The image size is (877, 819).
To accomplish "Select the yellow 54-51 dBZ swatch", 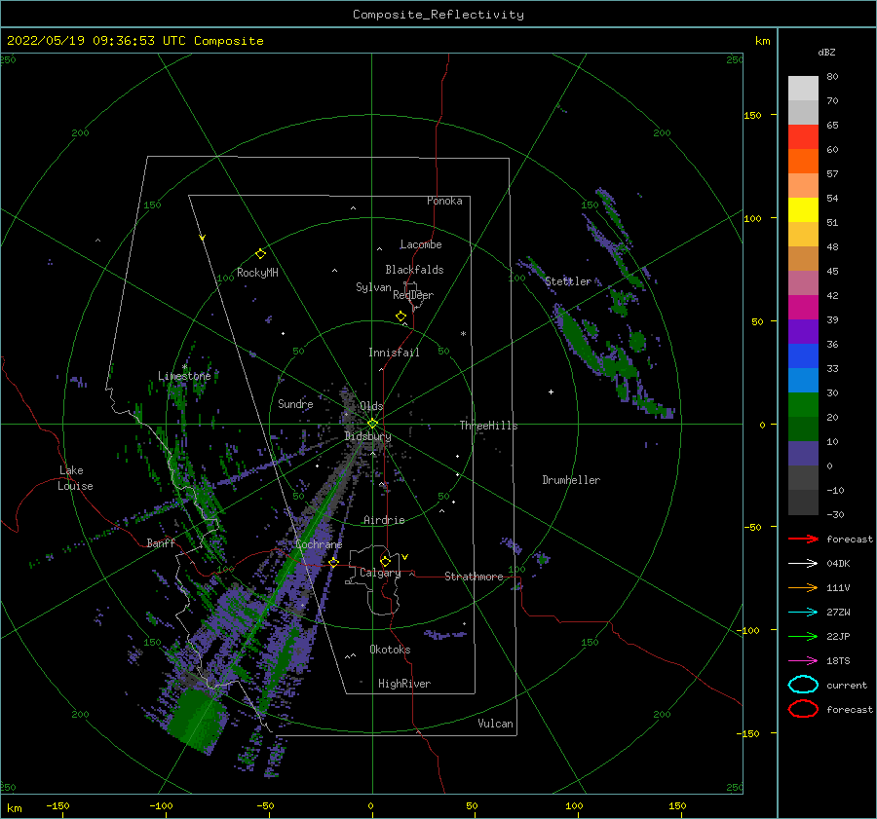I will coord(803,209).
